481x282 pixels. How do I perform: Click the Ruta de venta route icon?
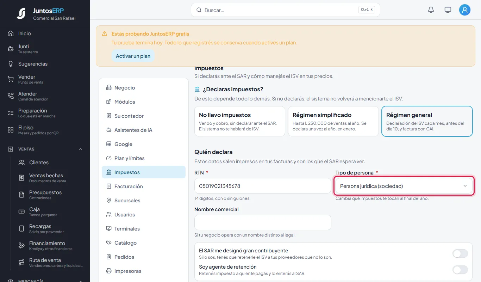point(21,263)
